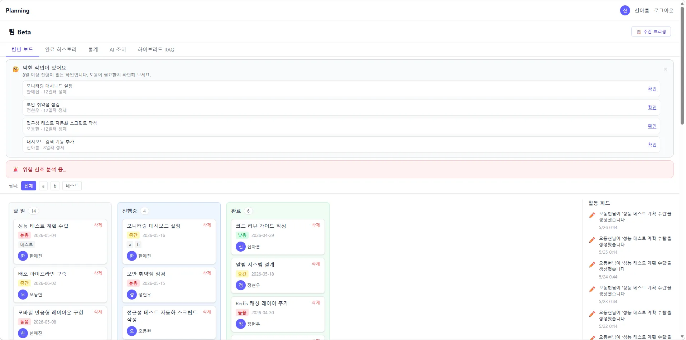686x340 pixels.
Task: Click the 활동 피드 heading
Action: tap(599, 203)
